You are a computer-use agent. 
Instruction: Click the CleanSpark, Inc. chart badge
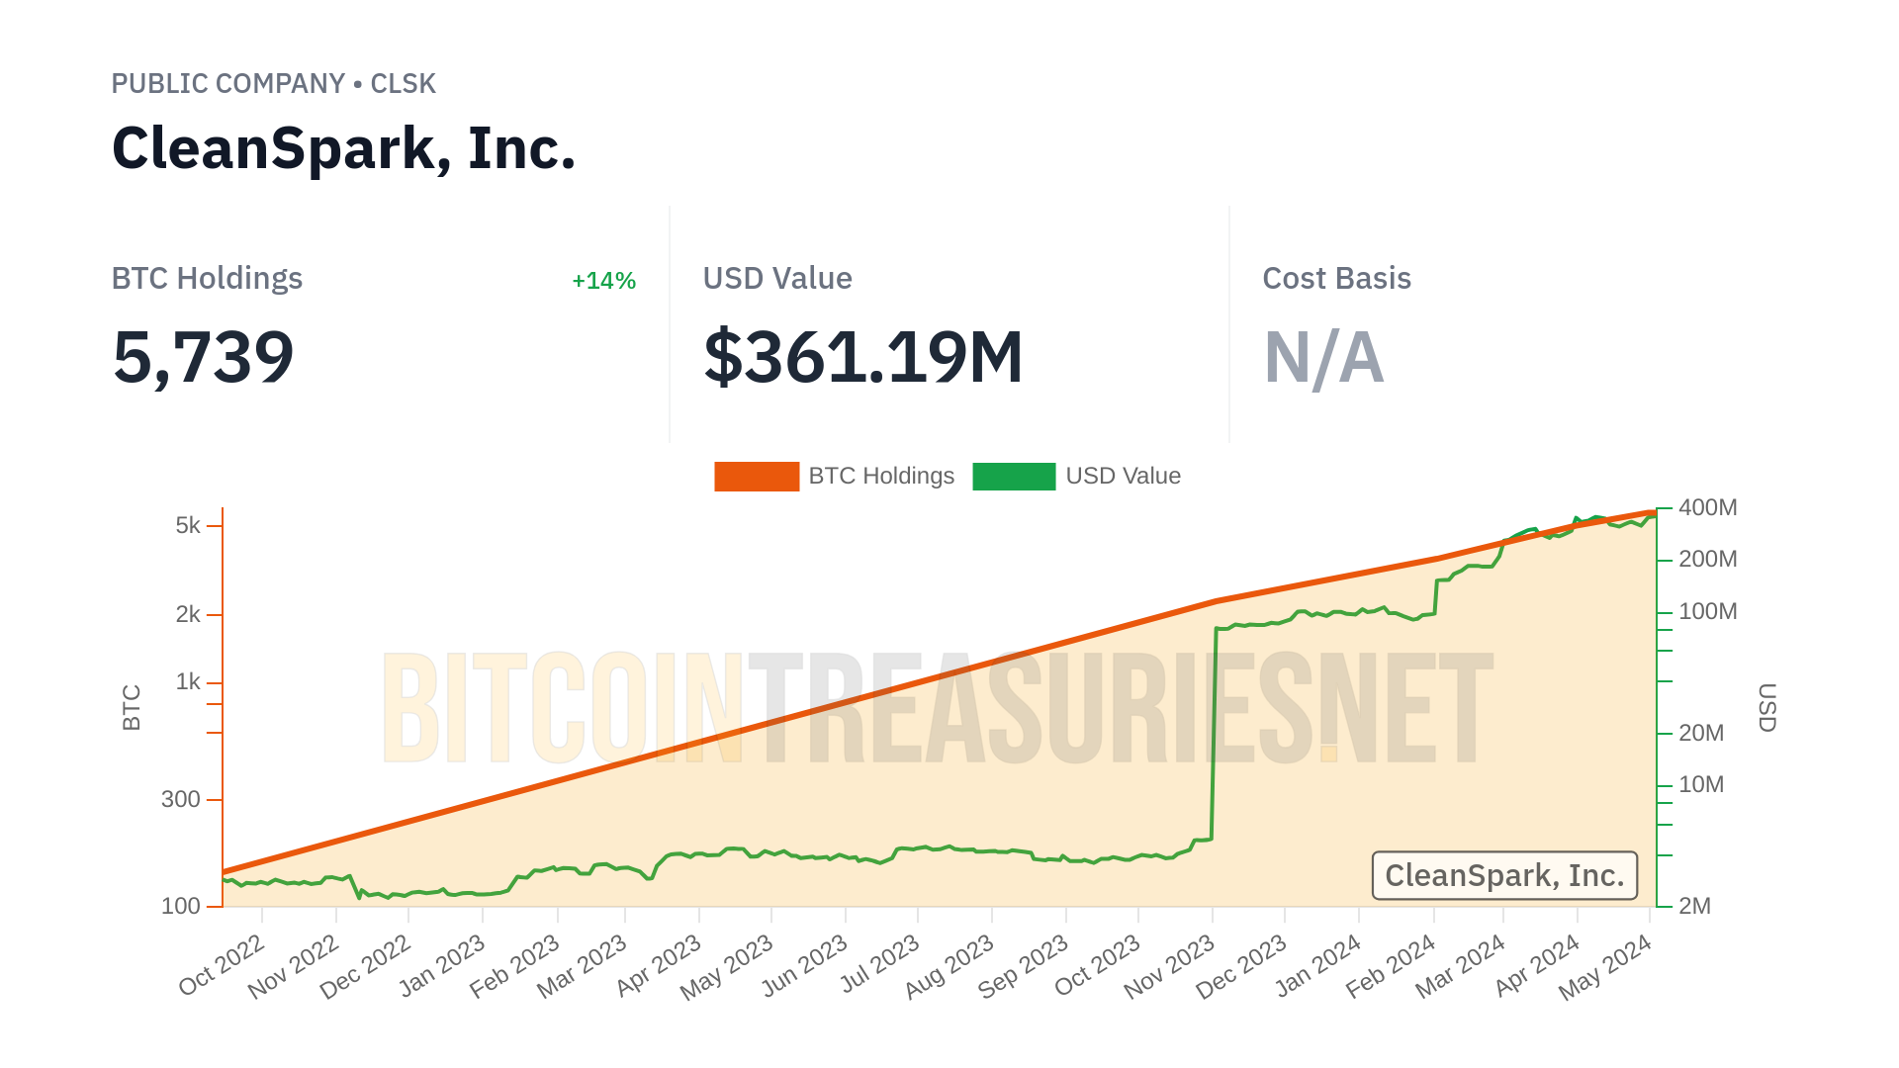1504,875
